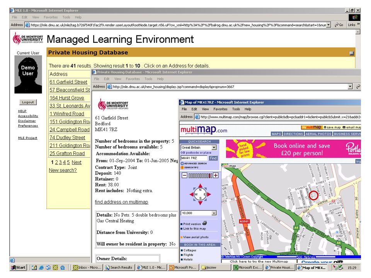The image size is (371, 278).
Task: Open Tools menu in Map of MK417RZ window
Action: click(236, 109)
